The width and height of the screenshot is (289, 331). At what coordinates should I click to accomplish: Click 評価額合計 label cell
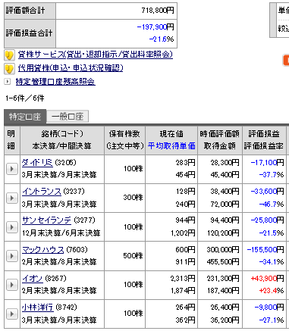30,11
